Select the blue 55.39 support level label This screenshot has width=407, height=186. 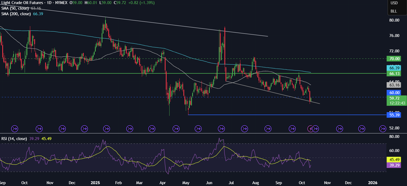pyautogui.click(x=393, y=115)
